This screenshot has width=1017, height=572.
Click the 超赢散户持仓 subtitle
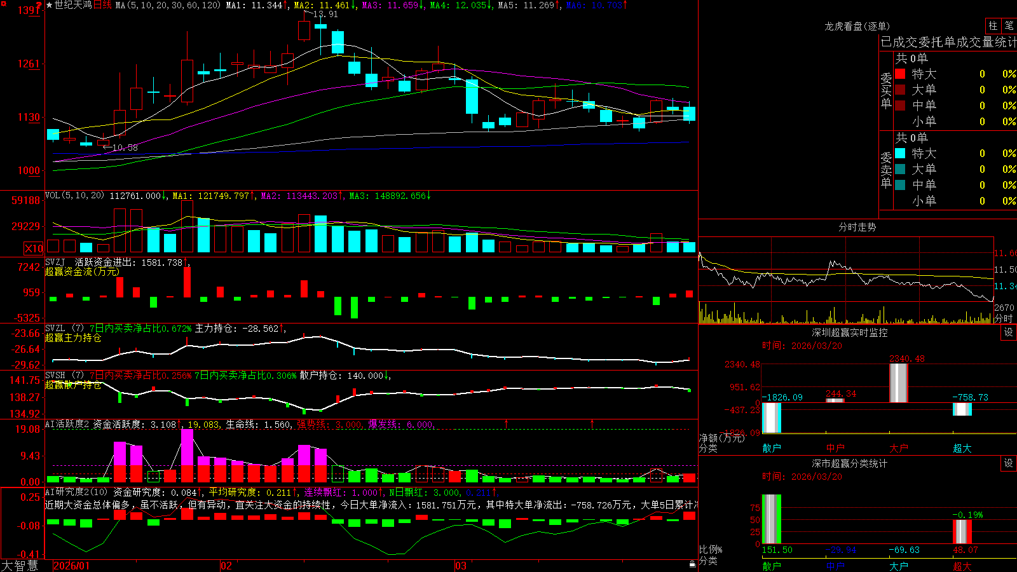click(73, 385)
